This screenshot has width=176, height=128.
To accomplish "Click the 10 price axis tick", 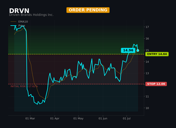I will point(147,108).
